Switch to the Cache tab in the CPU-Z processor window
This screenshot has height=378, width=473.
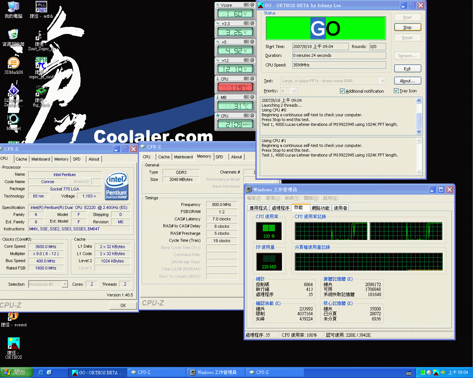(x=21, y=159)
